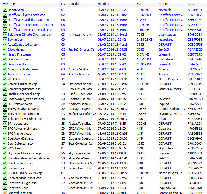Click load order 3A of UIExtensions.esp

(63, 104)
